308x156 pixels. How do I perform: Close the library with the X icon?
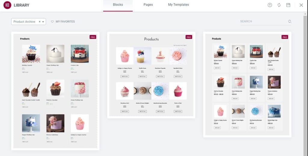click(301, 5)
